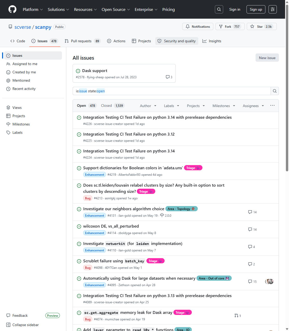Expand the Resources menu
Image resolution: width=289 pixels, height=331 pixels.
pos(85,9)
